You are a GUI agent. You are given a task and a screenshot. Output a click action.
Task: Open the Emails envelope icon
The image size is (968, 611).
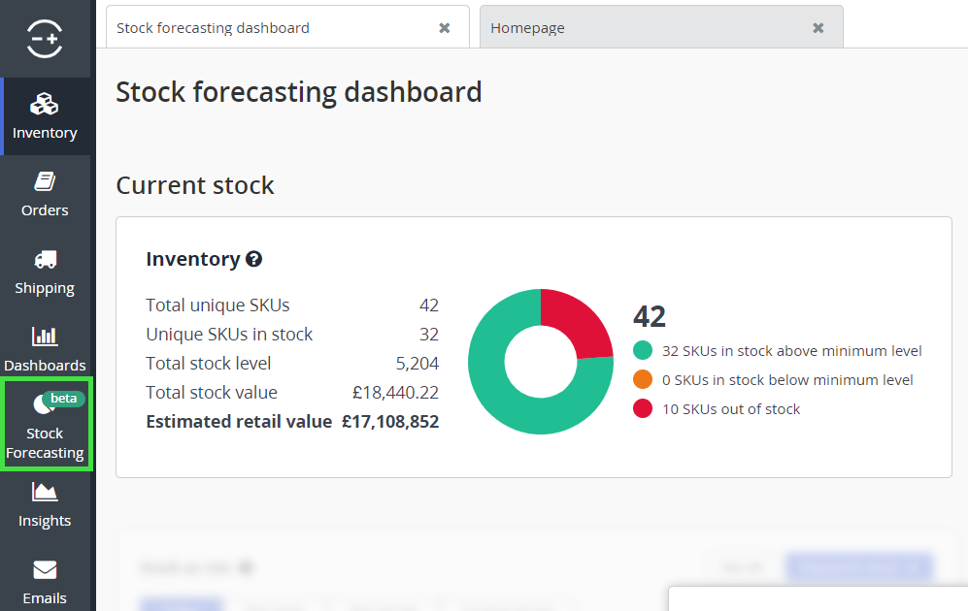point(45,569)
